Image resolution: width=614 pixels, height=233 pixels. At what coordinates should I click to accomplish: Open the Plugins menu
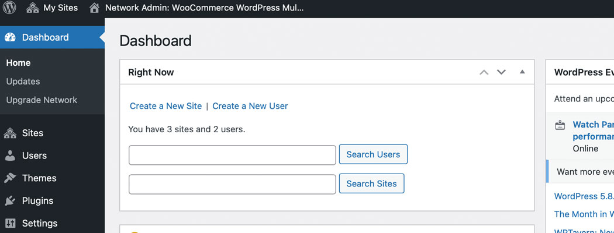coord(52,200)
